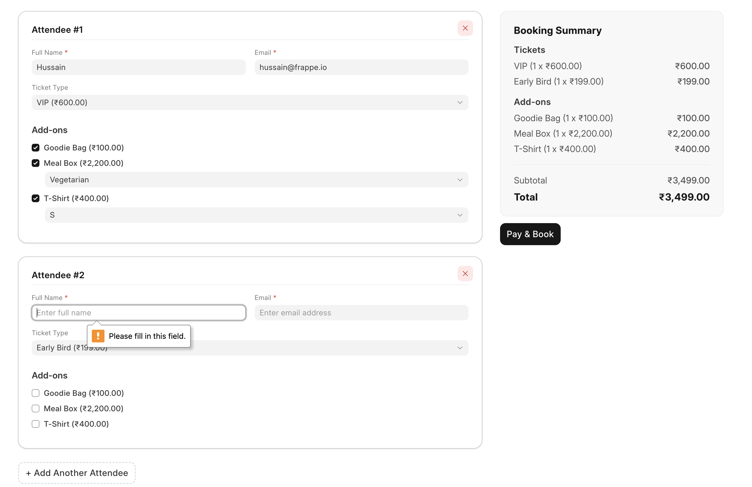Uncheck Goodie Bag for Attendee #1
The height and width of the screenshot is (487, 752).
tap(36, 148)
